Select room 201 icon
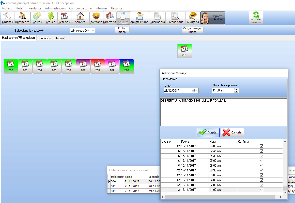Image resolution: width=295 pixels, height=203 pixels. [184, 51]
